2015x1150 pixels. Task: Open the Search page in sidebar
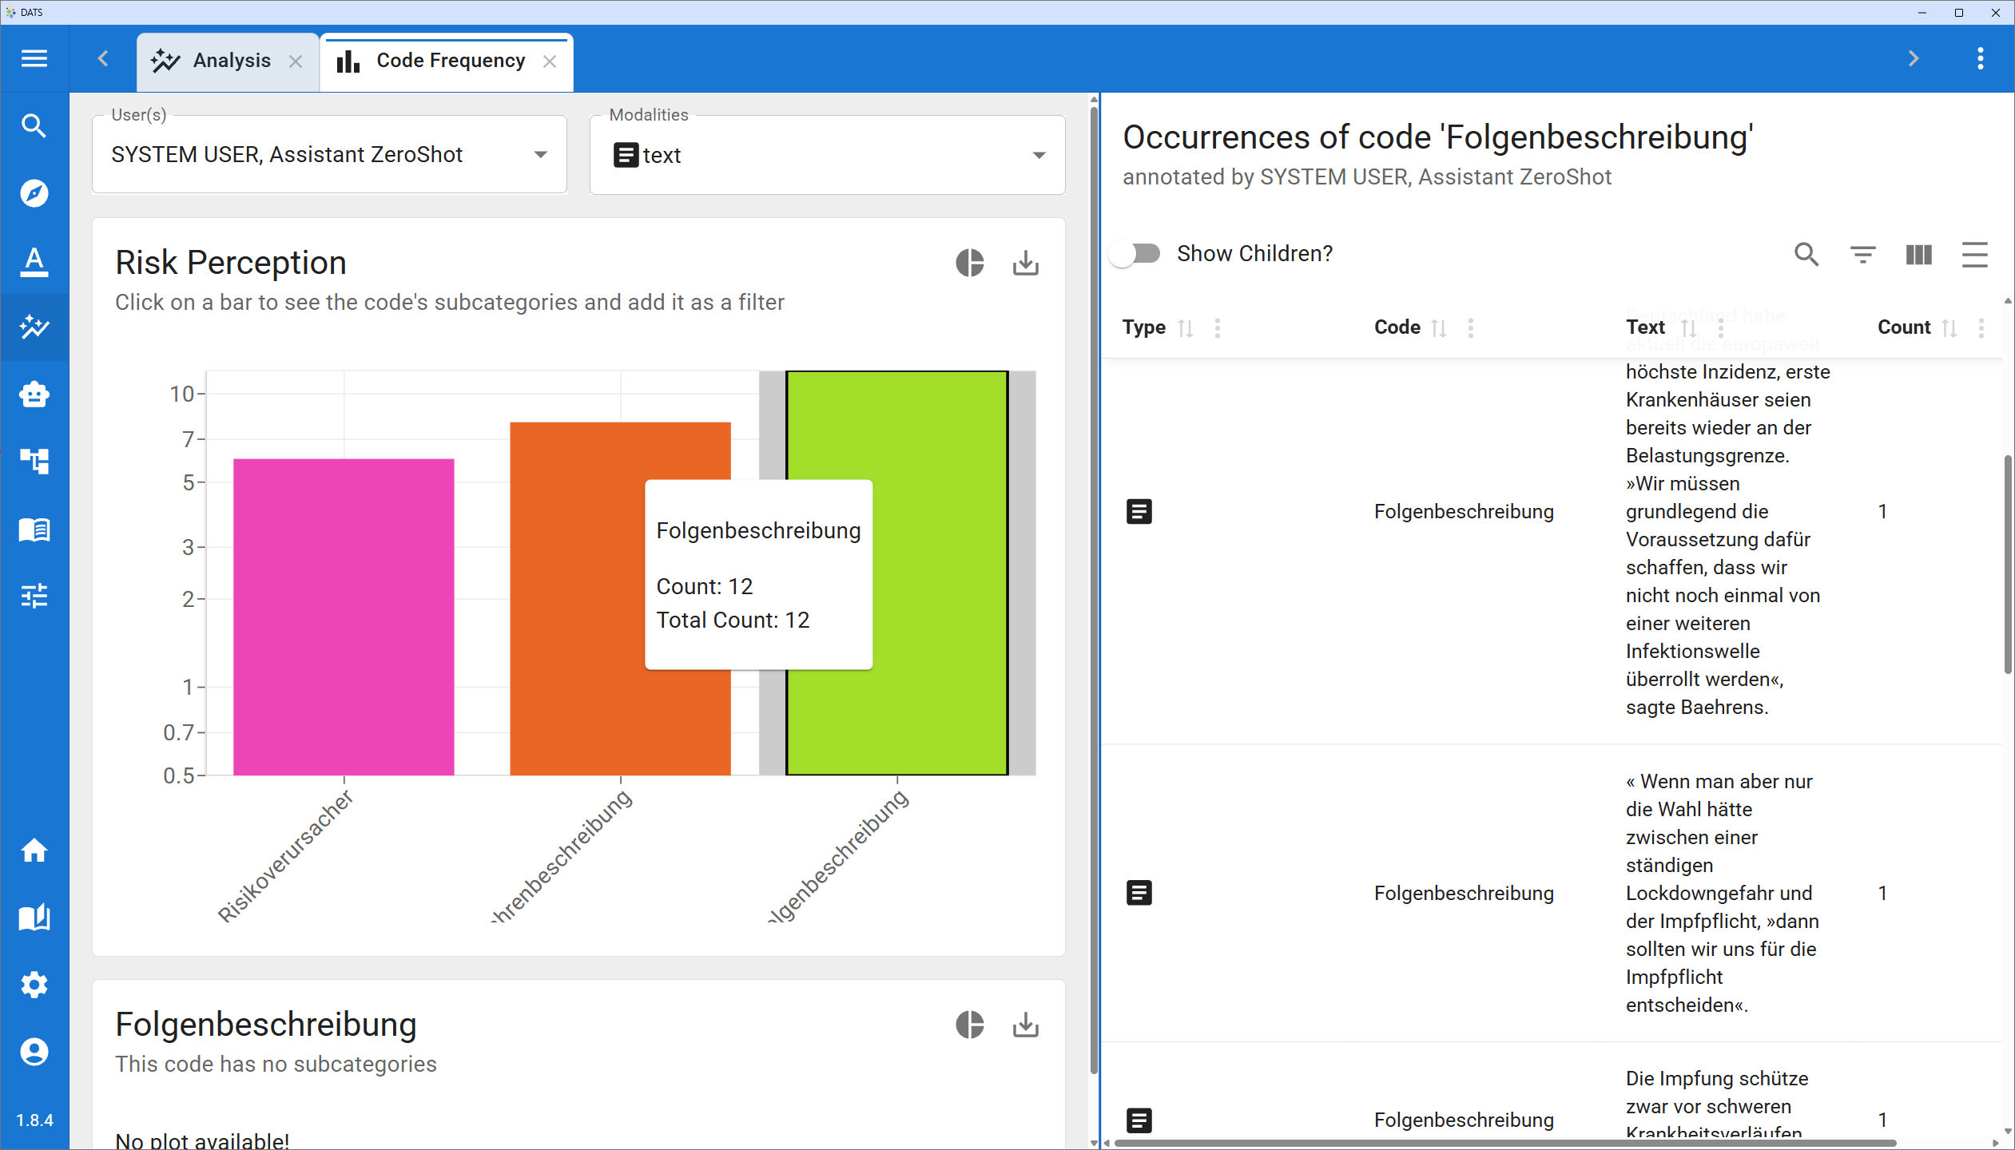pyautogui.click(x=34, y=126)
